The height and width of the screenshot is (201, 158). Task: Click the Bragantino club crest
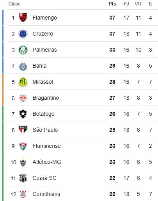point(23,98)
